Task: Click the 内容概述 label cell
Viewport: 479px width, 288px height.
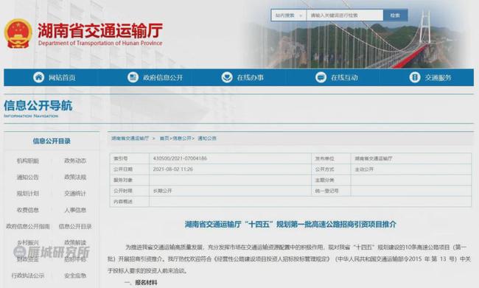Action: pyautogui.click(x=130, y=202)
